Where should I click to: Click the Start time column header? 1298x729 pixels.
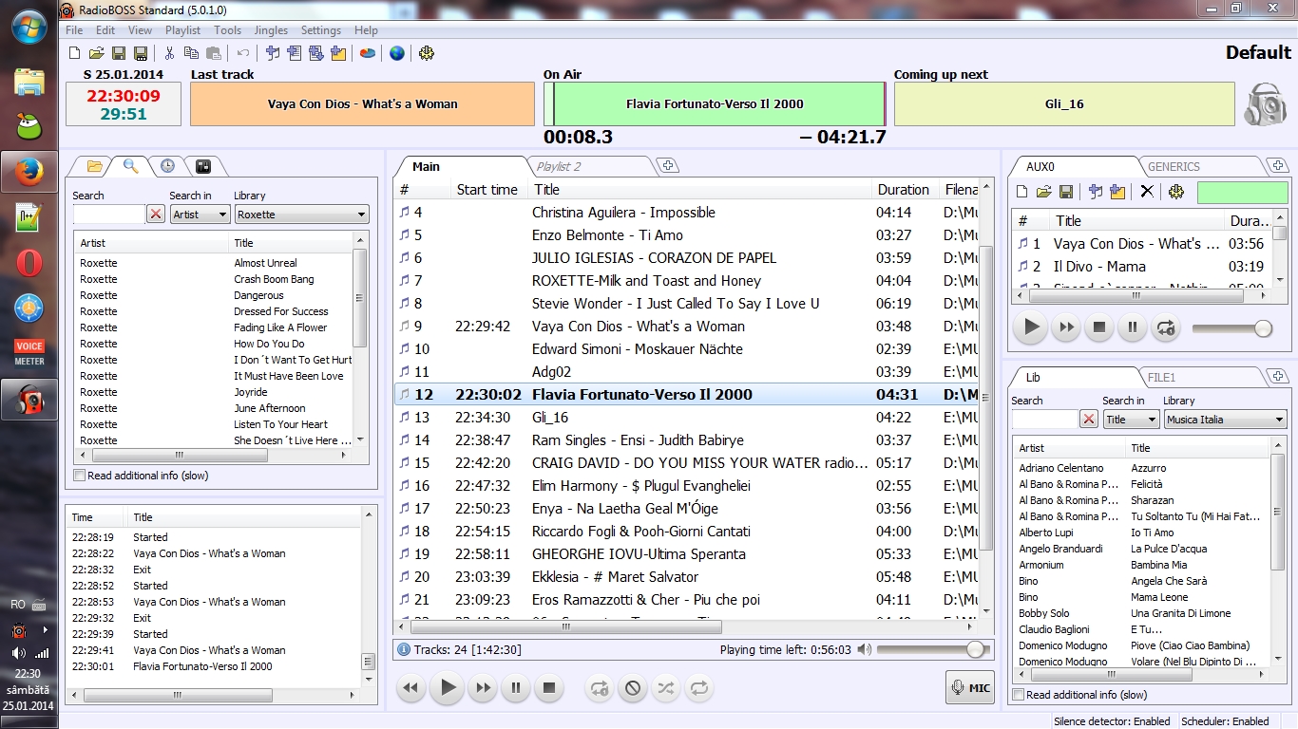pyautogui.click(x=487, y=190)
